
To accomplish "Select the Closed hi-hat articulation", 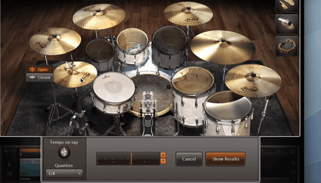I will (x=40, y=77).
